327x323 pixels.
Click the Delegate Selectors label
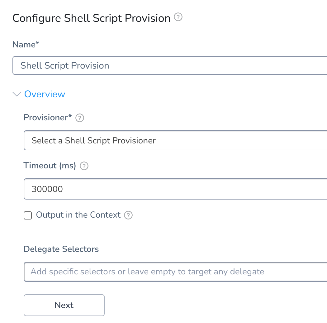61,249
